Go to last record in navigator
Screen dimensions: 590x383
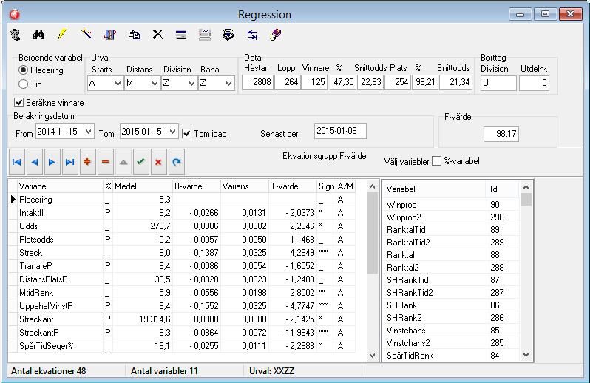coord(69,162)
